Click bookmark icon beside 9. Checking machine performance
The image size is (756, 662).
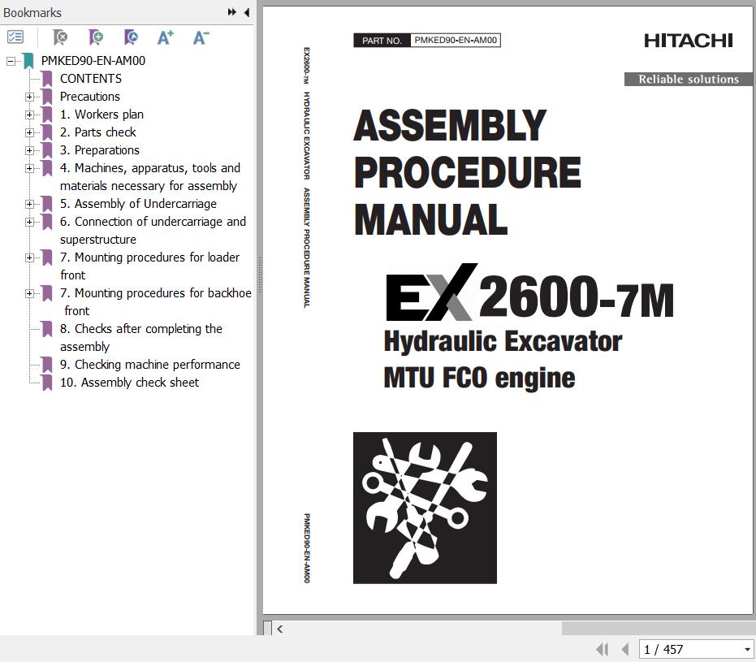(47, 365)
